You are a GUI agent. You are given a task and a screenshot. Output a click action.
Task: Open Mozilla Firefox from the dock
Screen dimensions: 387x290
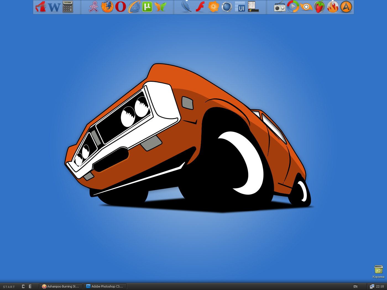click(x=107, y=7)
